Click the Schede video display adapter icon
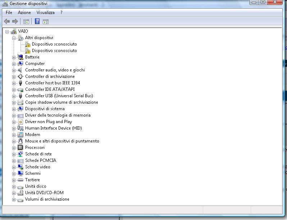Image resolution: width=287 pixels, height=220 pixels. pyautogui.click(x=20, y=167)
